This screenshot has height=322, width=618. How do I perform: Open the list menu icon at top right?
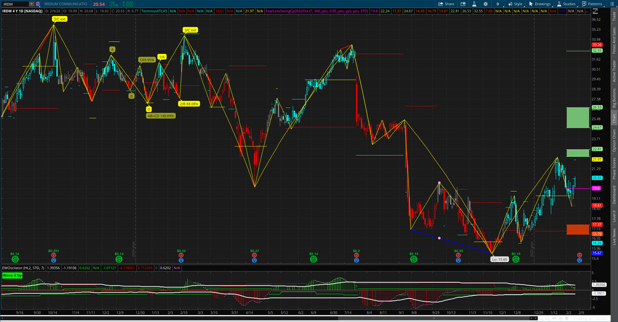click(613, 4)
